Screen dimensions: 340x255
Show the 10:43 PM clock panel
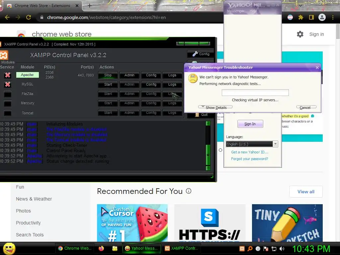click(311, 249)
